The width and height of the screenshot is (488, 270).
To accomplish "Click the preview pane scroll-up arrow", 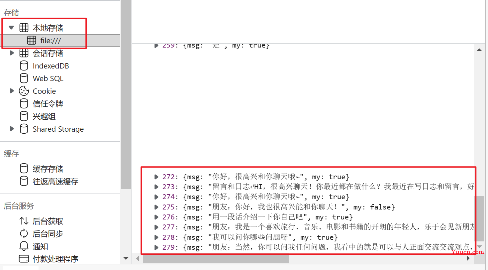I will 479,50.
